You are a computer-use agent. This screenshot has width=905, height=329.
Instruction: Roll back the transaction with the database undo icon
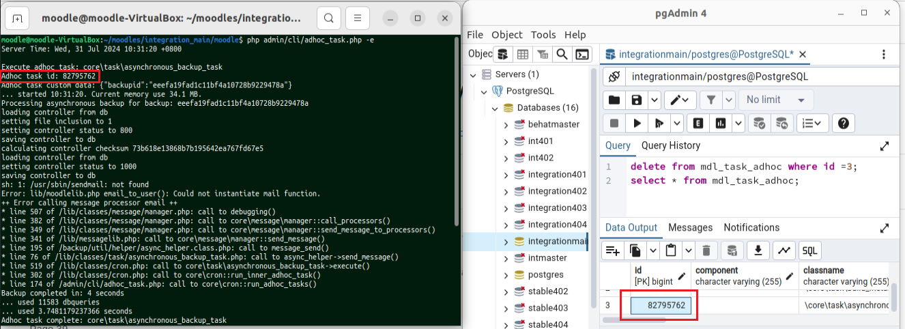(x=781, y=124)
